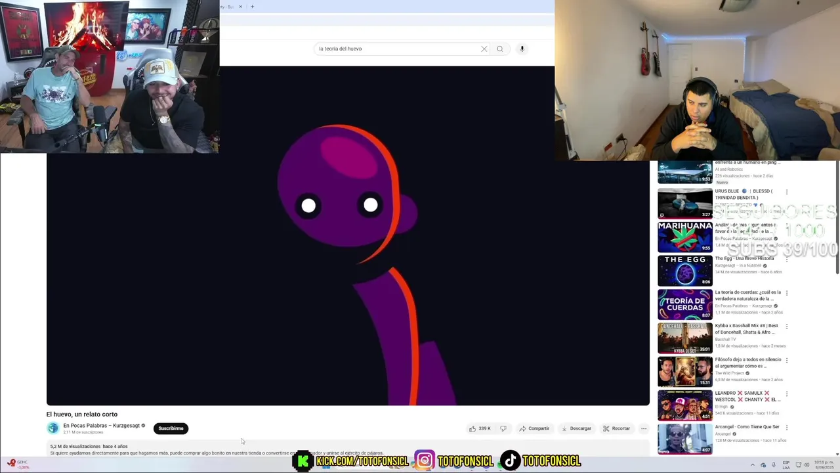Click the 339 K like count
This screenshot has height=473, width=840.
(485, 428)
